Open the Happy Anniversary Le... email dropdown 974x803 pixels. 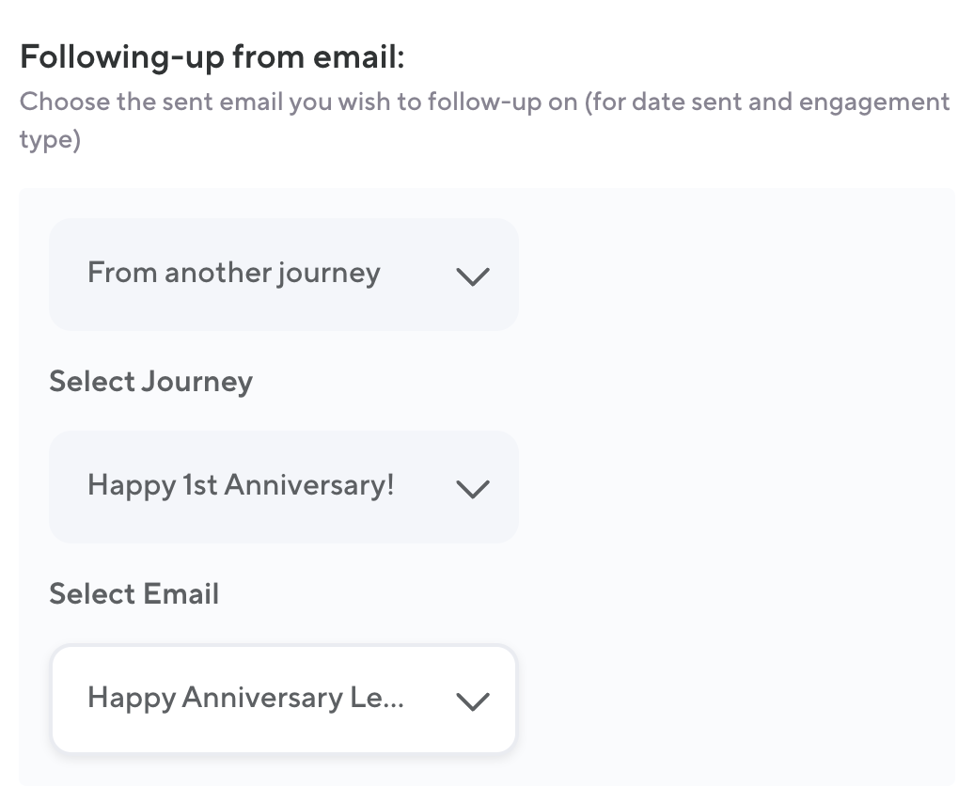283,700
